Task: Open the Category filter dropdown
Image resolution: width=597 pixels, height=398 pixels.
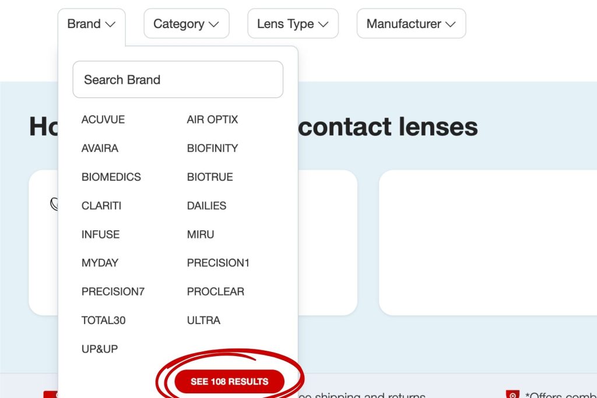Action: [x=186, y=23]
